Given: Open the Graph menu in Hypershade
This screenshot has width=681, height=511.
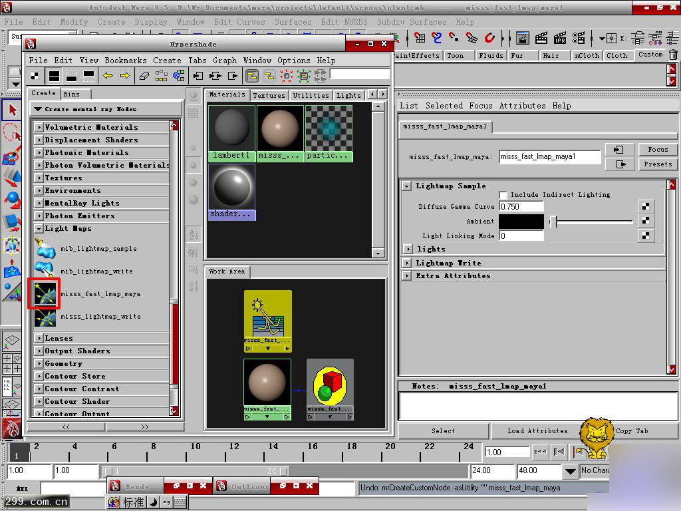Looking at the screenshot, I should click(x=224, y=60).
